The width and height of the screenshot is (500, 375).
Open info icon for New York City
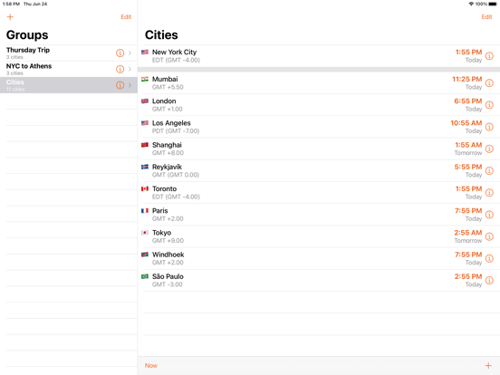(489, 56)
